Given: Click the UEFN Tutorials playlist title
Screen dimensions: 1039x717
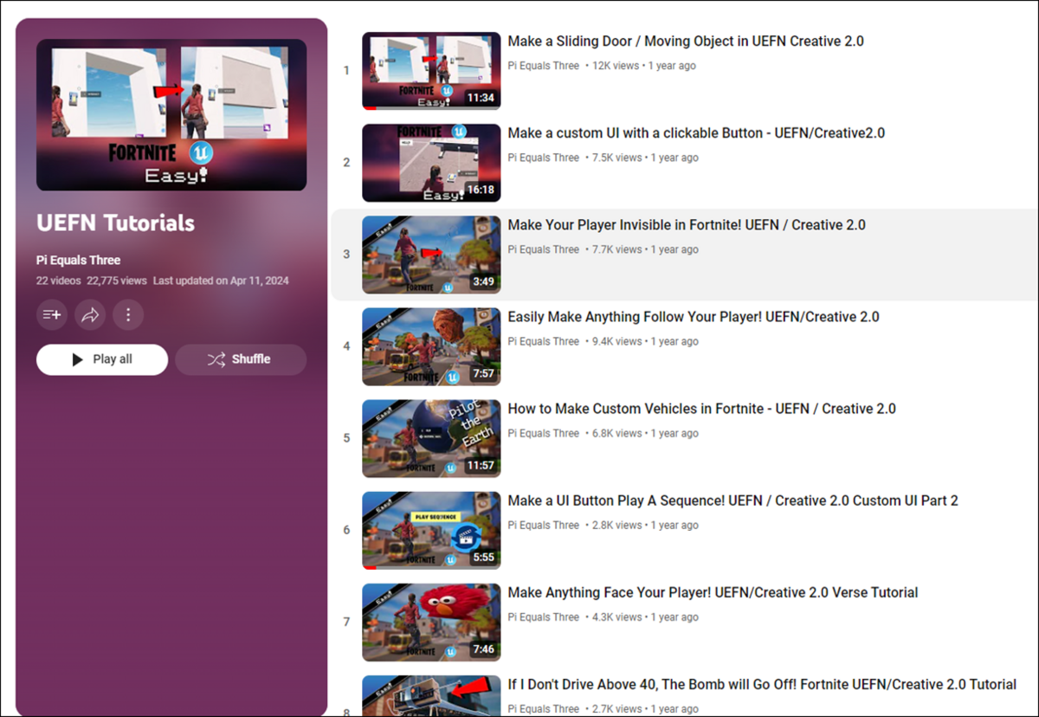Looking at the screenshot, I should [x=115, y=223].
